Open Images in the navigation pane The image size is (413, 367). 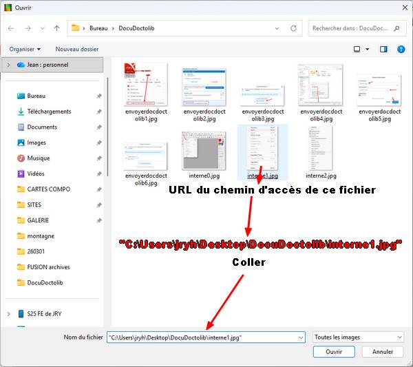point(36,143)
